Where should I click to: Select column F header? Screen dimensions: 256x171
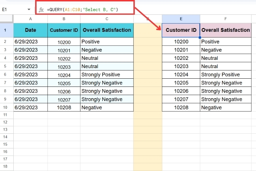(226, 19)
